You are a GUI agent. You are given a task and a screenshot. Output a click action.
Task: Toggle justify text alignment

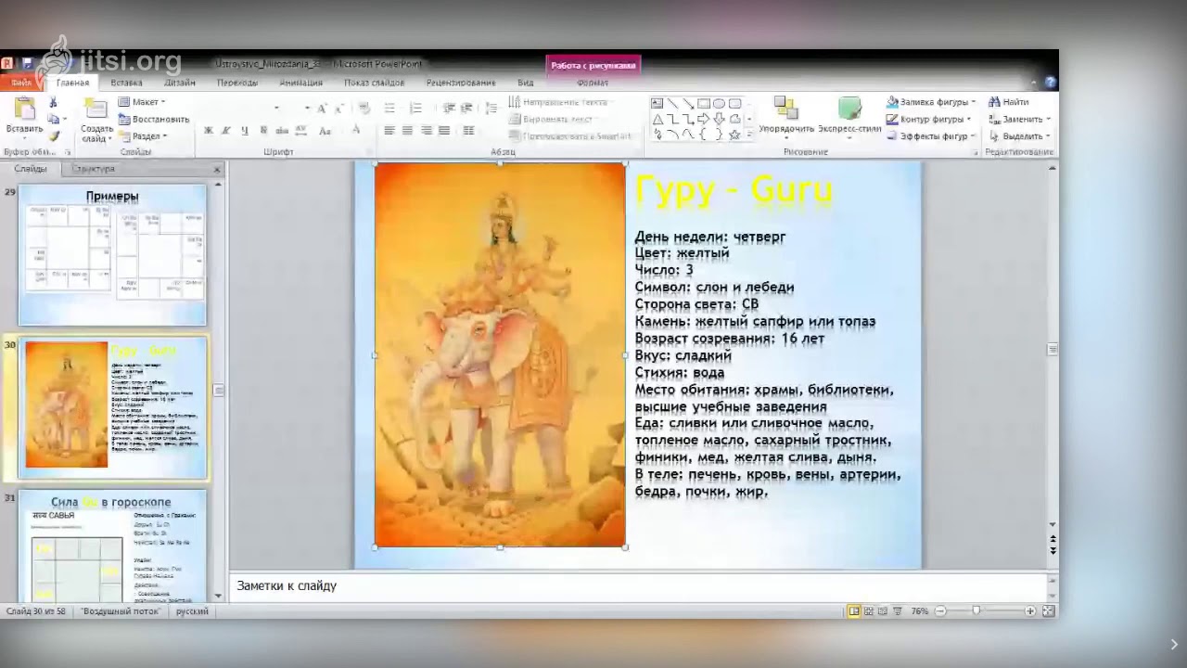click(x=444, y=131)
